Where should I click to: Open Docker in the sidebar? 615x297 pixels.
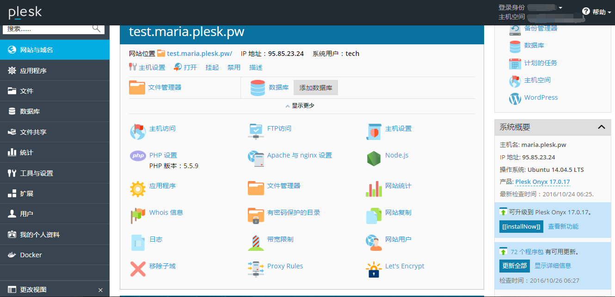click(x=55, y=255)
